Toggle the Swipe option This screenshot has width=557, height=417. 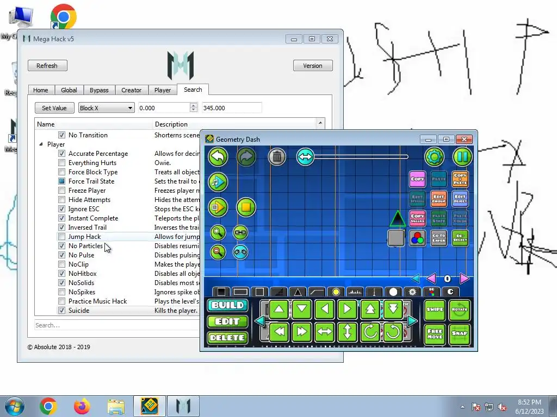coord(435,309)
